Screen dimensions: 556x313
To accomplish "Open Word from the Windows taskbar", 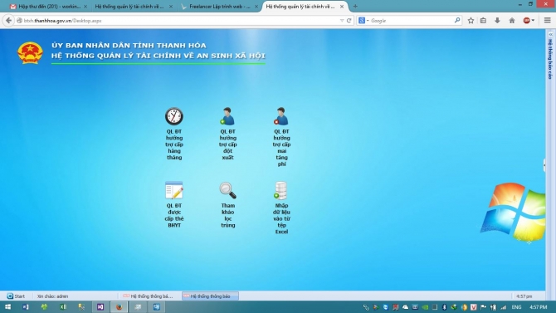I will 26,307.
